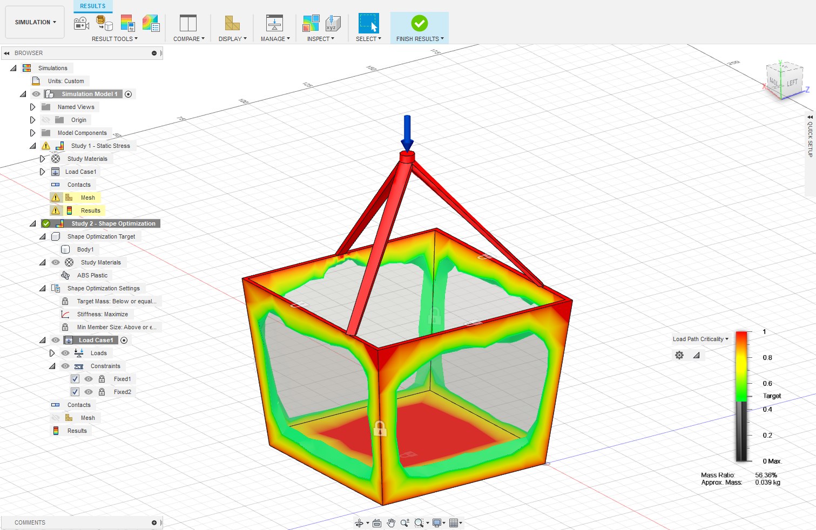Click the Manage load case icon
This screenshot has width=816, height=530.
click(x=275, y=23)
